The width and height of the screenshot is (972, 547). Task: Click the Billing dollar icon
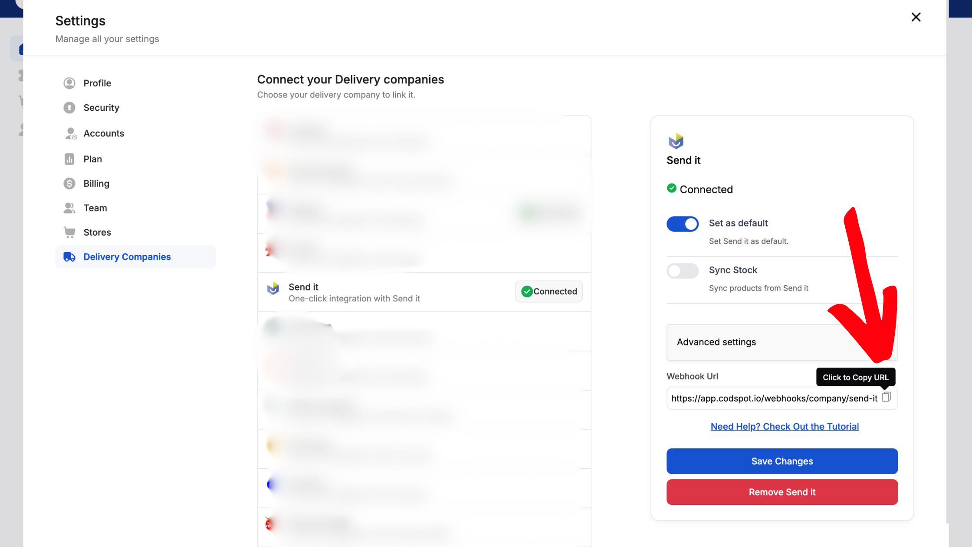click(69, 184)
